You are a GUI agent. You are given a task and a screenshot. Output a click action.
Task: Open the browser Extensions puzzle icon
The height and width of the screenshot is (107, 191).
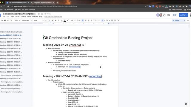point(187,6)
